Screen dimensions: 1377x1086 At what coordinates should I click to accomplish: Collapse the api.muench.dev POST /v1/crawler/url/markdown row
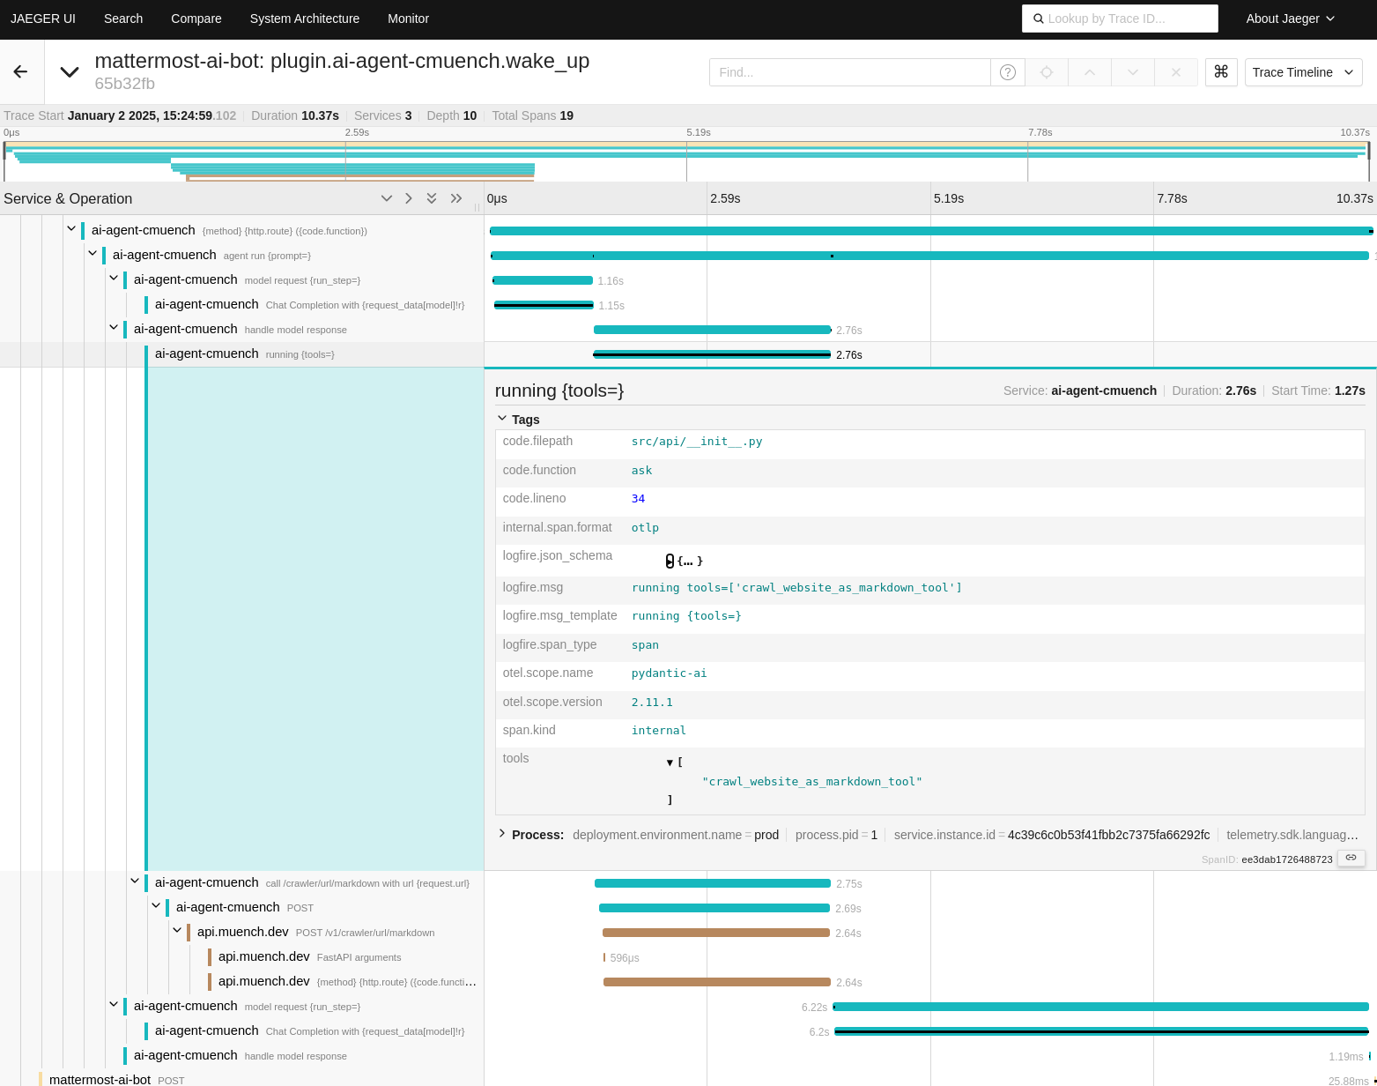pos(177,931)
